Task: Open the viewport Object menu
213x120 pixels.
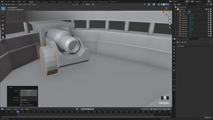Action: coord(34,4)
